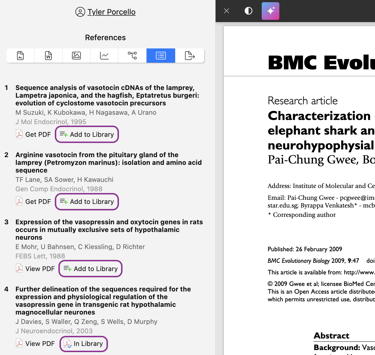Click the user account avatar icon
This screenshot has width=375, height=355.
pos(80,12)
